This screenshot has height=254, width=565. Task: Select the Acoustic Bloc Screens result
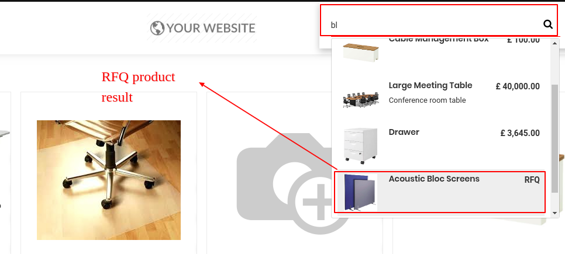[440, 193]
